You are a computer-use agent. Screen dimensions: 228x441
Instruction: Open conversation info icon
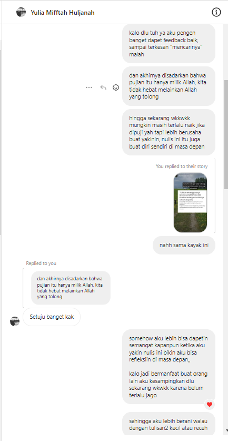pyautogui.click(x=216, y=12)
